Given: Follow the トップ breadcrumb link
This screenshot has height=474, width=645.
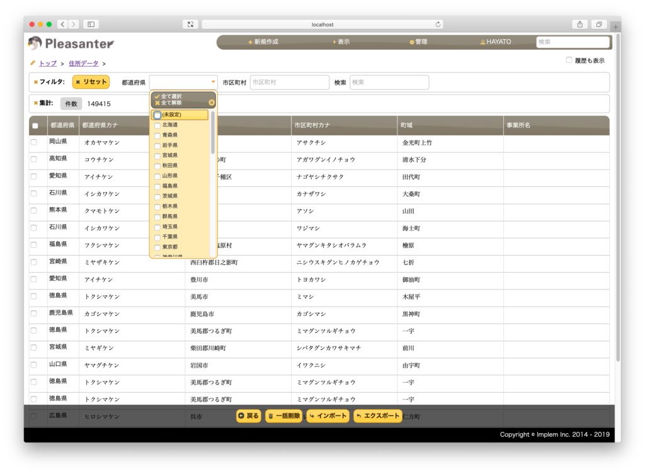Looking at the screenshot, I should [x=48, y=64].
